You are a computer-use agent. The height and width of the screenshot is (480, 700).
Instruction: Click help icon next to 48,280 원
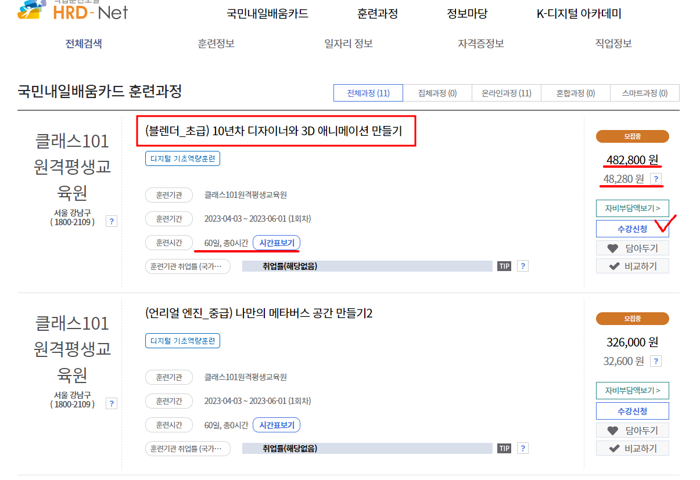656,179
